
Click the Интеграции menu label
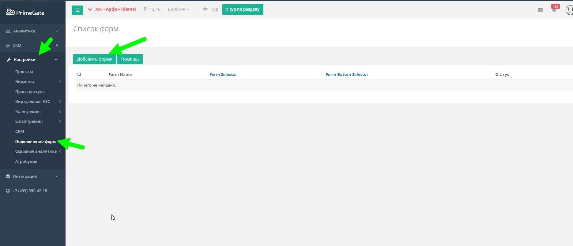(x=25, y=176)
